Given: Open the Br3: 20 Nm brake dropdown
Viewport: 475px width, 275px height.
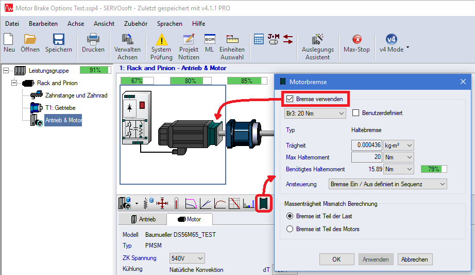Looking at the screenshot, I should [315, 113].
